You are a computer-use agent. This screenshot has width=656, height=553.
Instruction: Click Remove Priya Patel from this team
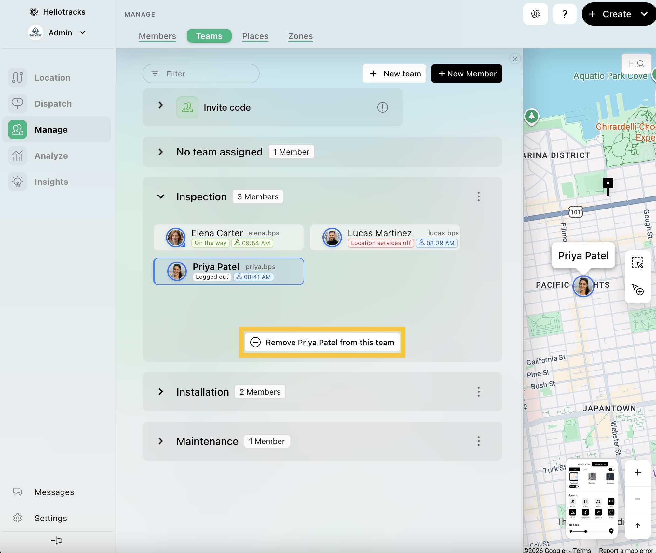322,342
